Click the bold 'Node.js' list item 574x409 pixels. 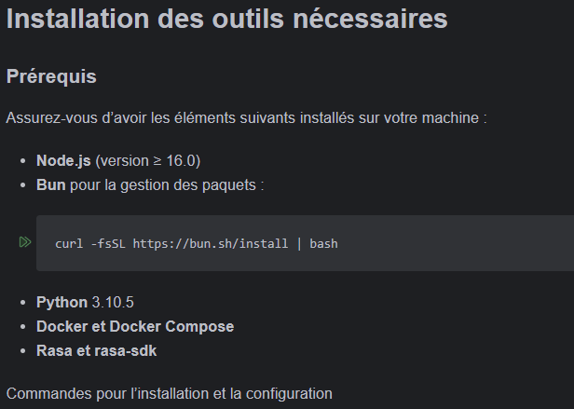tap(63, 160)
